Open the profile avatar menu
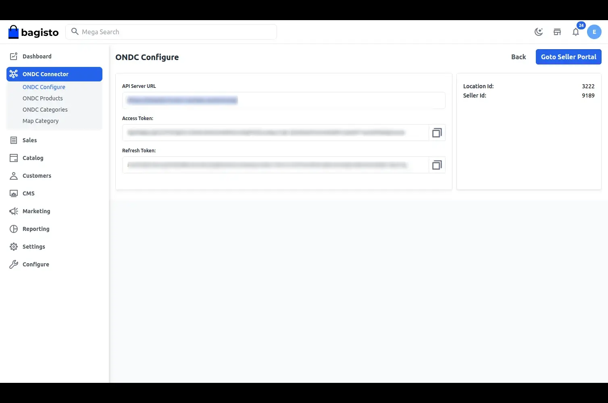This screenshot has height=403, width=608. tap(594, 31)
